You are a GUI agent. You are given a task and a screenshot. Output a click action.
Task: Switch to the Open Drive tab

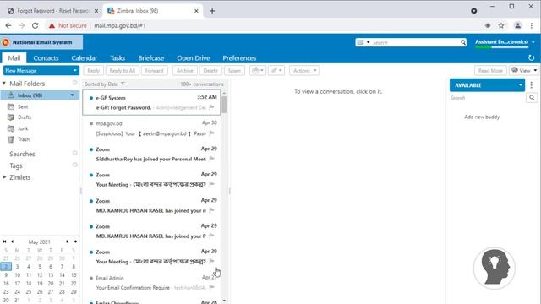(194, 58)
